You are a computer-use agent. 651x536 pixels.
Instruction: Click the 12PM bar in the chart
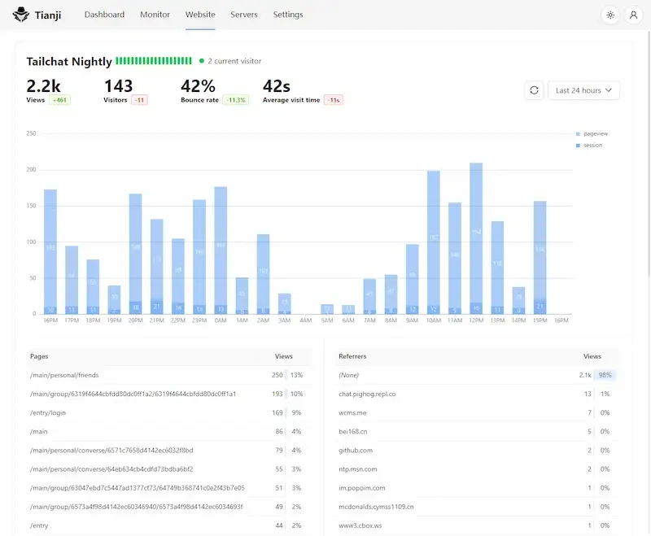(476, 238)
